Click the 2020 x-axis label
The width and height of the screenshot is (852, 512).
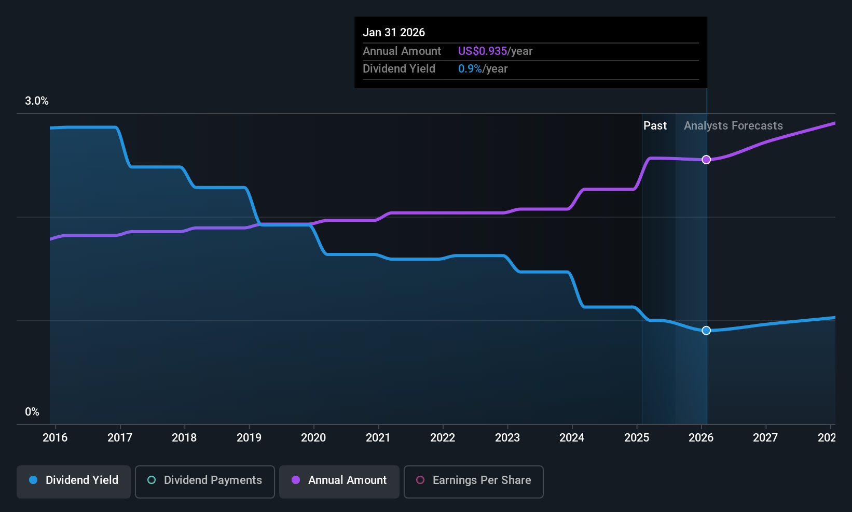(313, 438)
